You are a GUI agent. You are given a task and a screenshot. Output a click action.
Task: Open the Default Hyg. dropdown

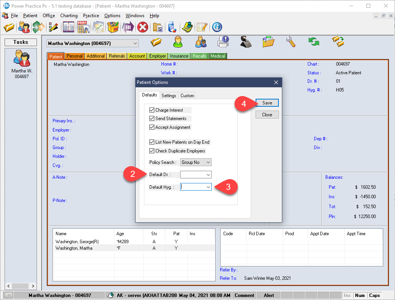click(x=196, y=187)
